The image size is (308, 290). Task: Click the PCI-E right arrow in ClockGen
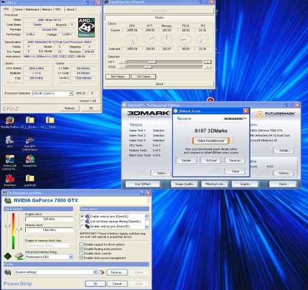point(208,67)
